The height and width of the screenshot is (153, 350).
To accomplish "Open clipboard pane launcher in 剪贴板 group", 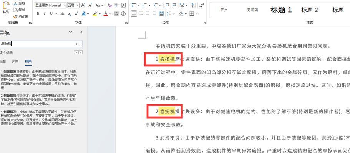I will pos(30,23).
